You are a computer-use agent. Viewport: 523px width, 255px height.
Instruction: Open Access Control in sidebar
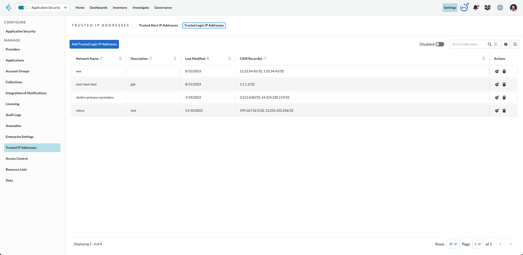(32, 159)
